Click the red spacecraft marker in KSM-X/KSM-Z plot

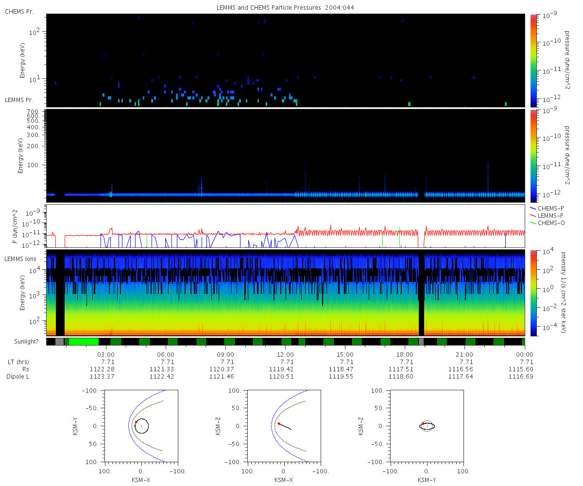(279, 423)
